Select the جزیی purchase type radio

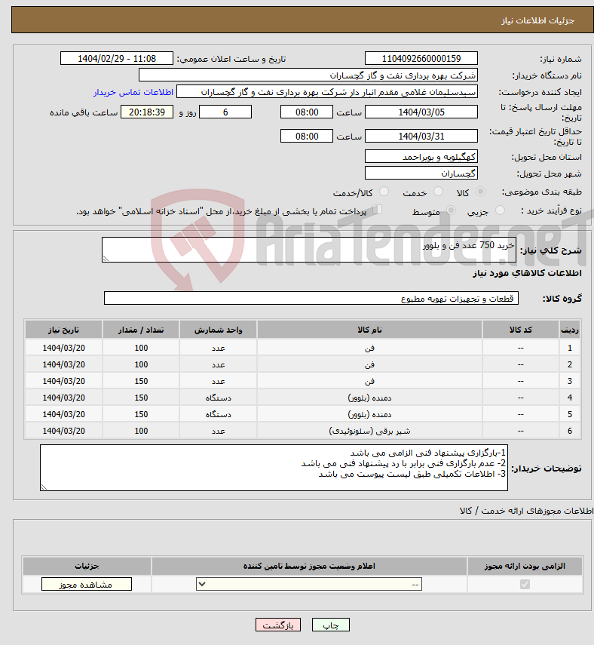(500, 210)
